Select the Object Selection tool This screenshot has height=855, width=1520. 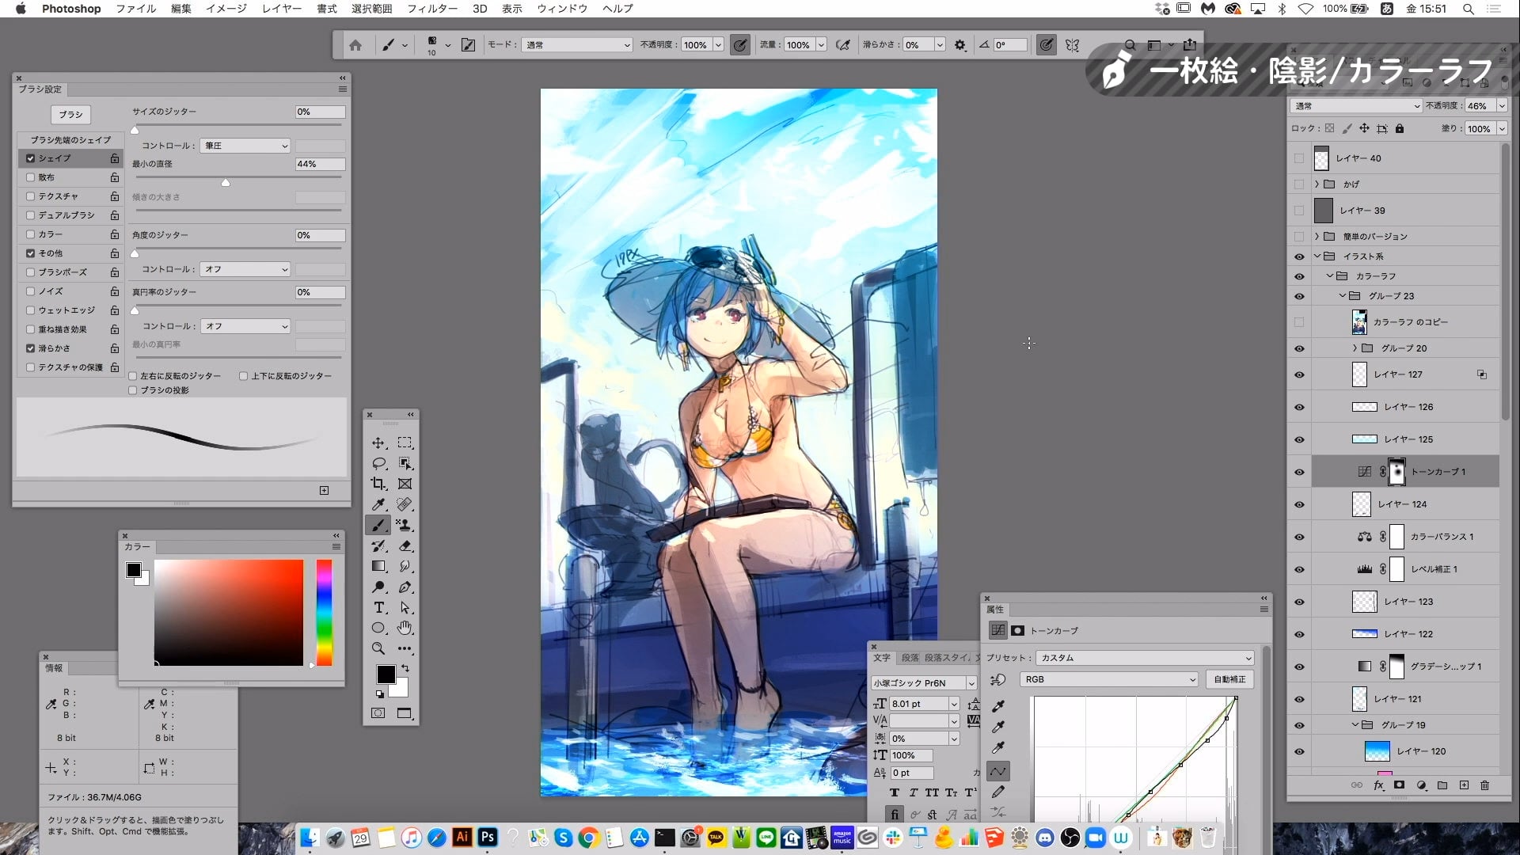[x=405, y=463]
